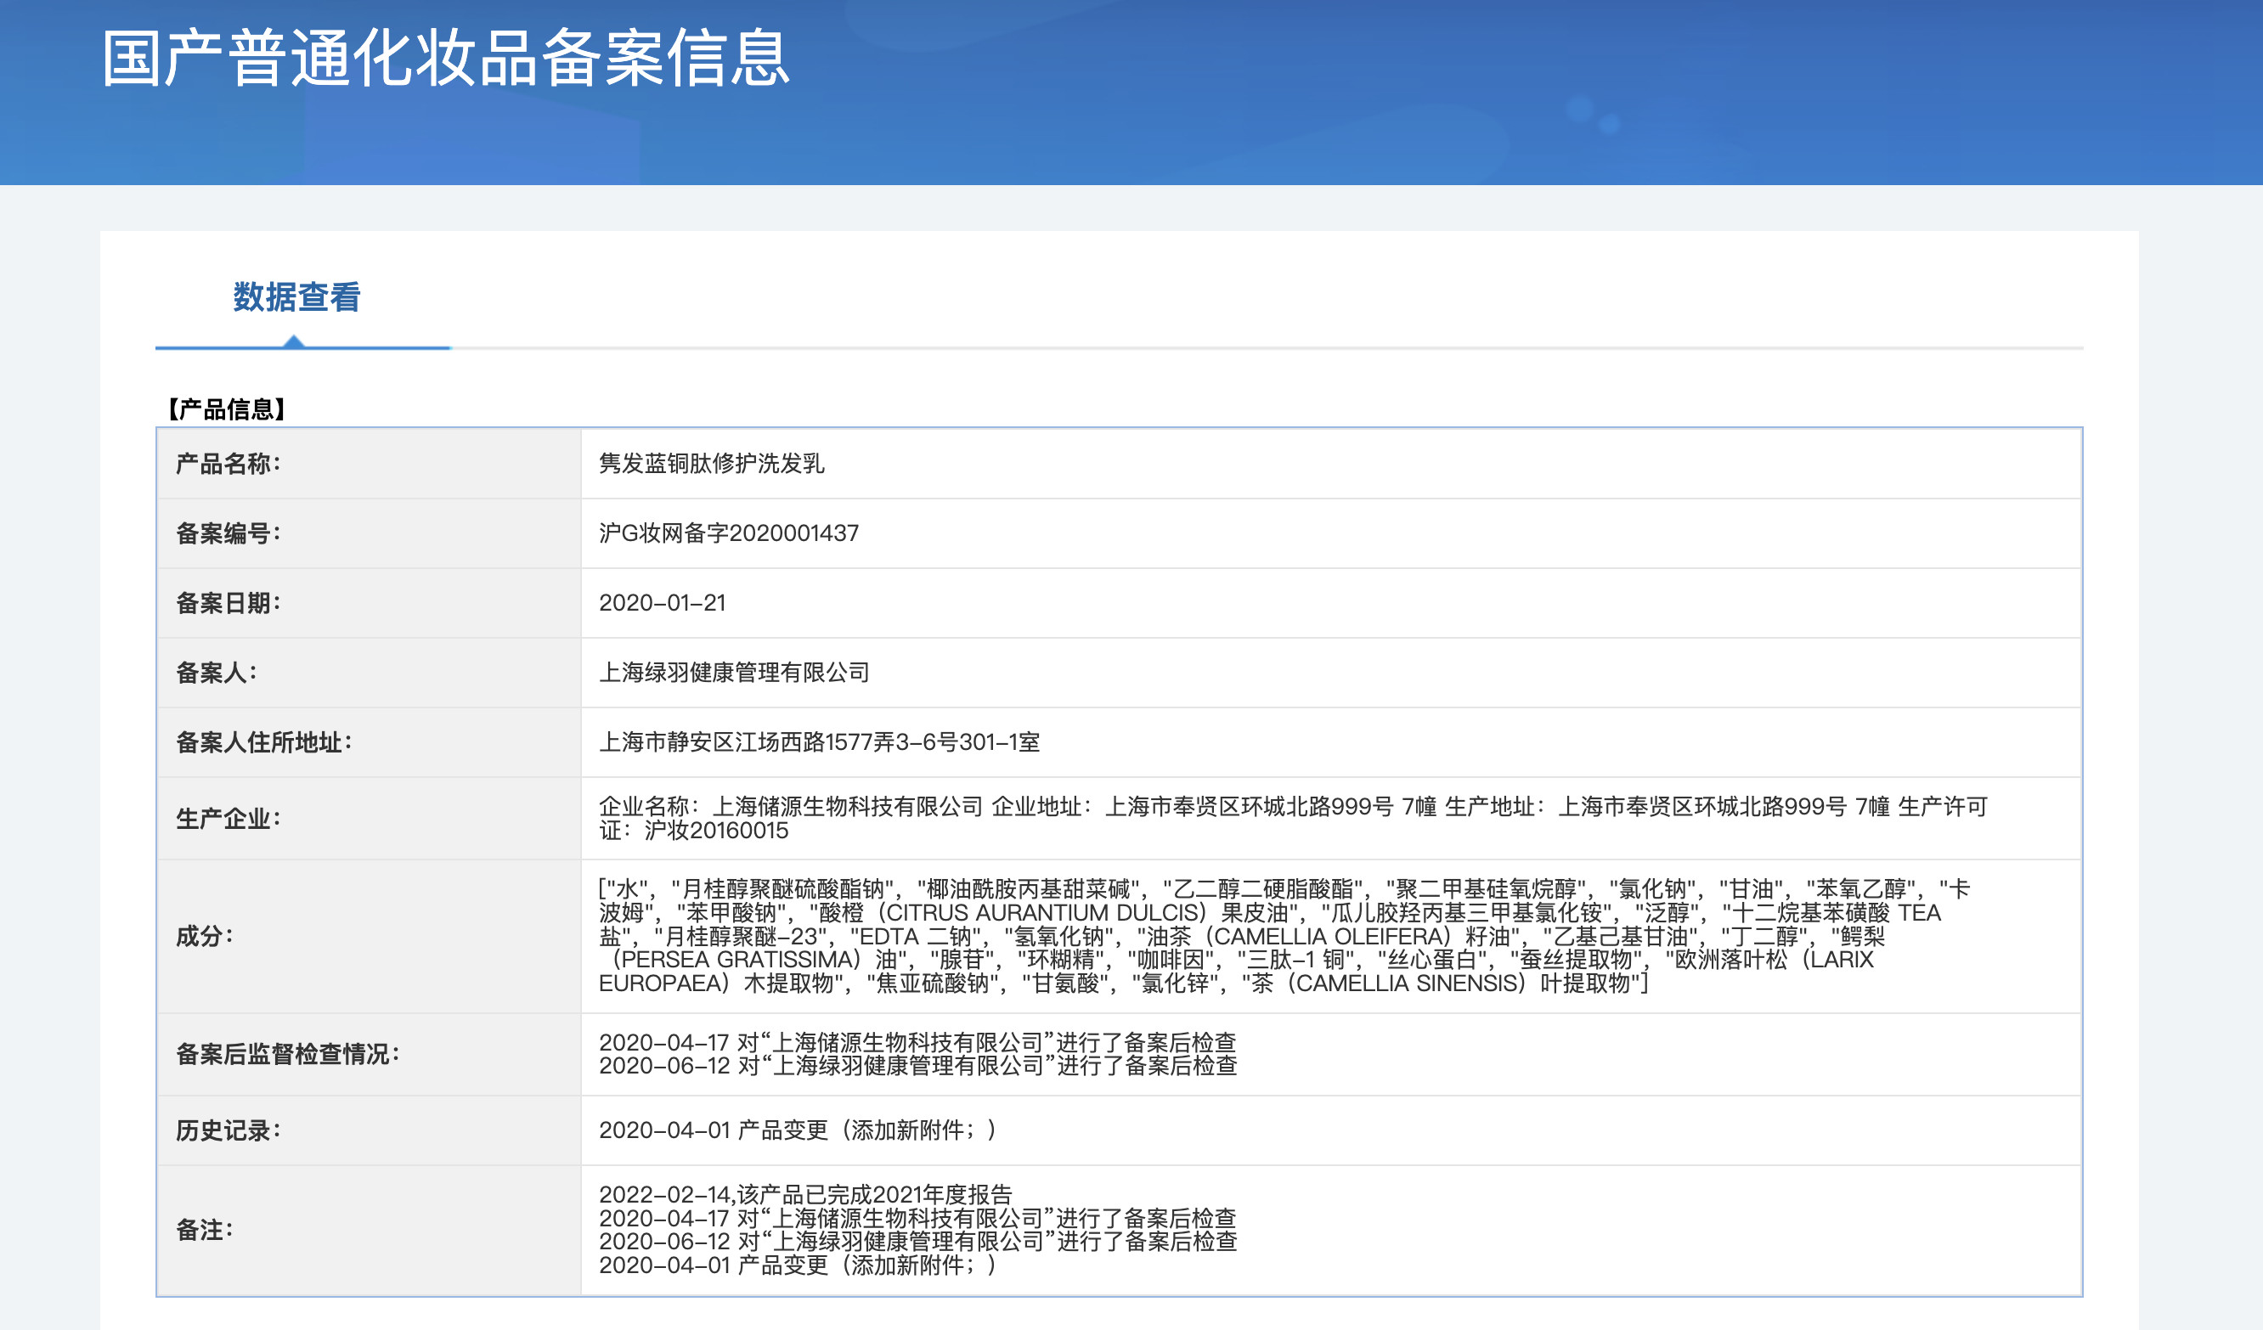Select filing number 沪G妆网备字2020001437
The image size is (2263, 1330).
tap(728, 533)
